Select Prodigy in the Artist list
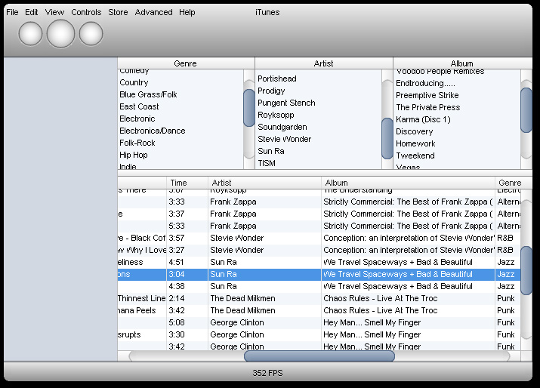540x388 pixels. coord(319,91)
